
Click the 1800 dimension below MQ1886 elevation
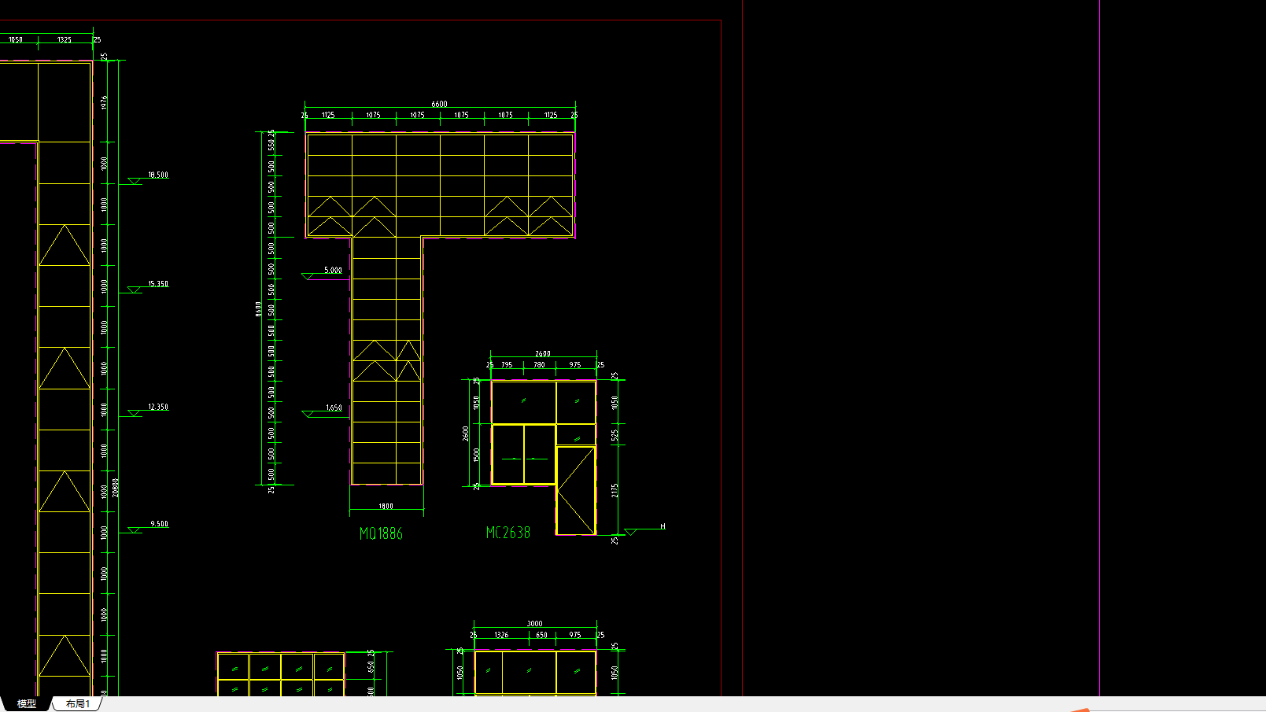386,506
